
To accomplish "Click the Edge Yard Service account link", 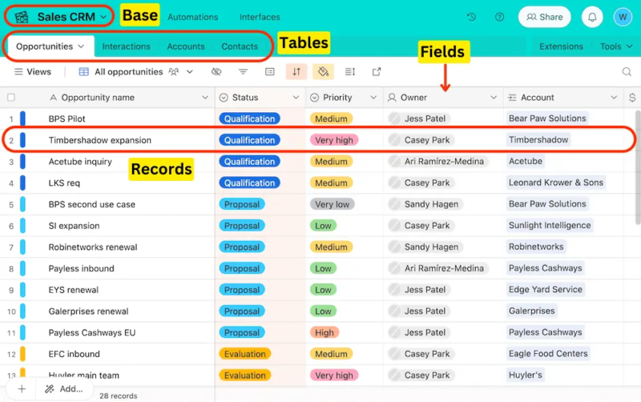I will click(x=546, y=290).
